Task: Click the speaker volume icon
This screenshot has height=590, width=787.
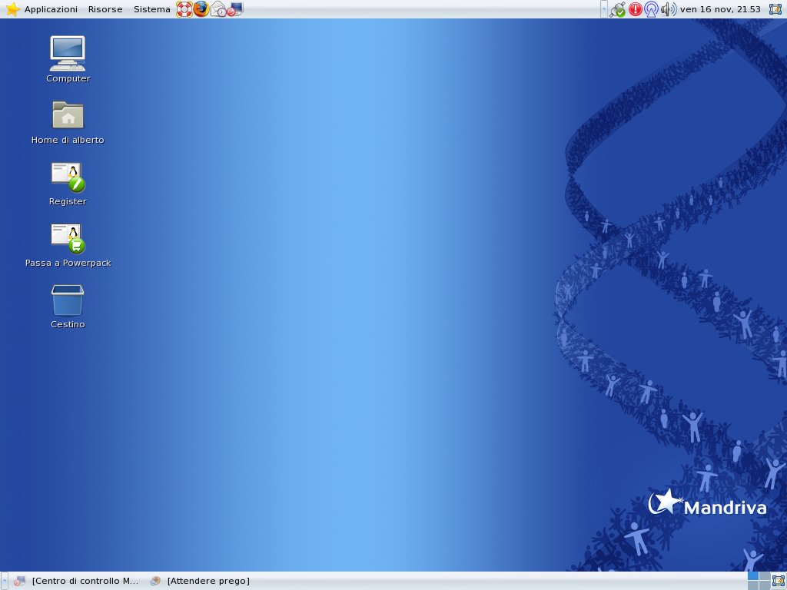Action: [x=668, y=9]
